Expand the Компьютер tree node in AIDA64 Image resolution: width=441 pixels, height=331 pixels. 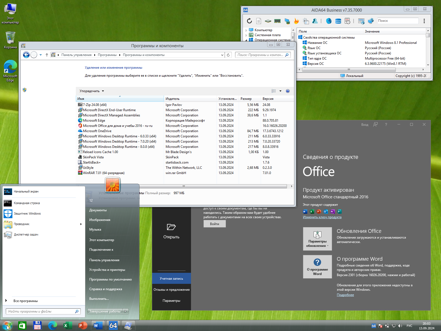pyautogui.click(x=246, y=30)
